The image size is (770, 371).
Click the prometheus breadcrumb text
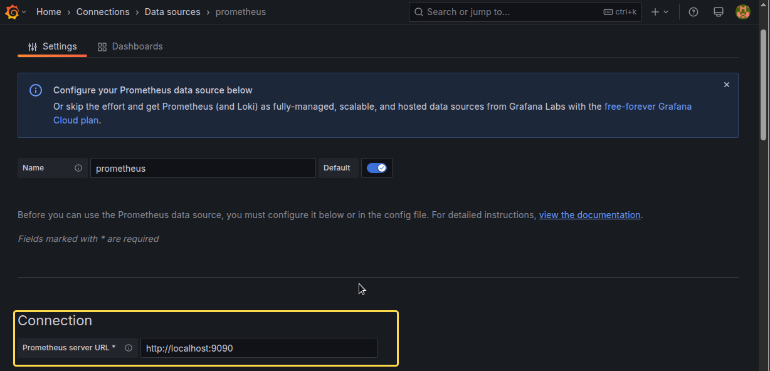click(x=241, y=12)
